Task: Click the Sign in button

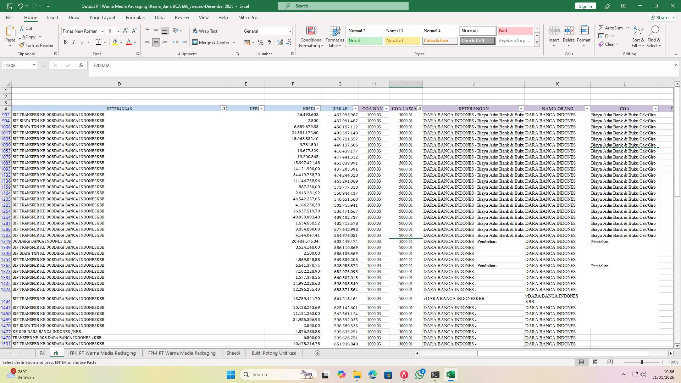Action: pyautogui.click(x=585, y=6)
